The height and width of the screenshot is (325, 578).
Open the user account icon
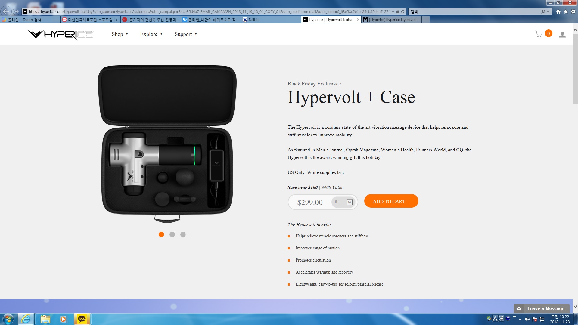[x=562, y=34]
